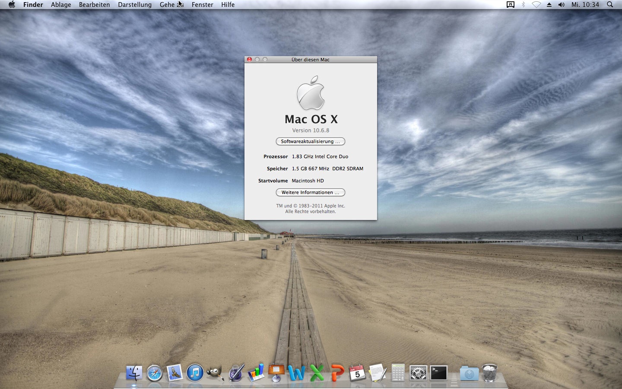Open the Trash in the Dock

[489, 373]
